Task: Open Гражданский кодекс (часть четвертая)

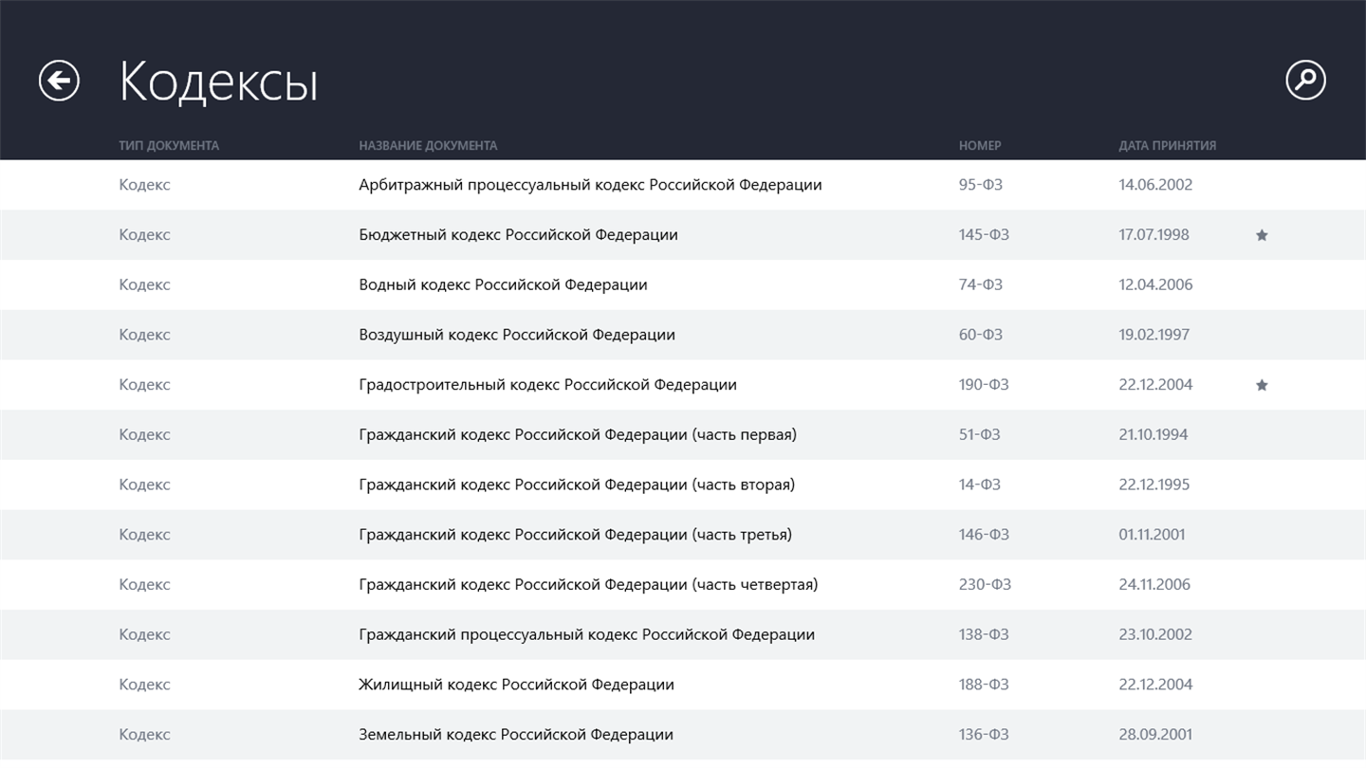Action: pos(588,585)
